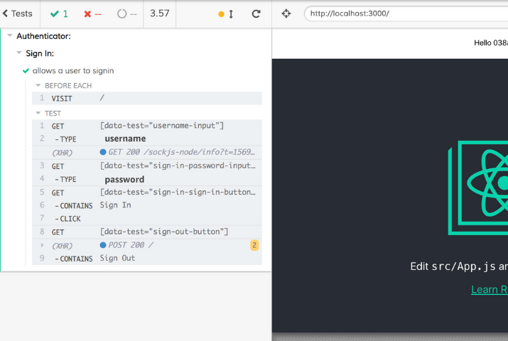Click the green passed tests checkmark

tap(55, 13)
